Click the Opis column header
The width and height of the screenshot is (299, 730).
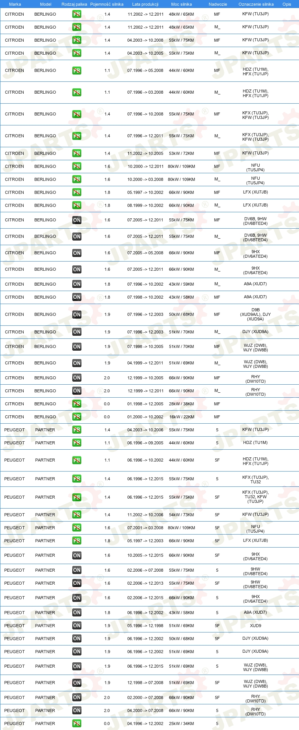[287, 4]
